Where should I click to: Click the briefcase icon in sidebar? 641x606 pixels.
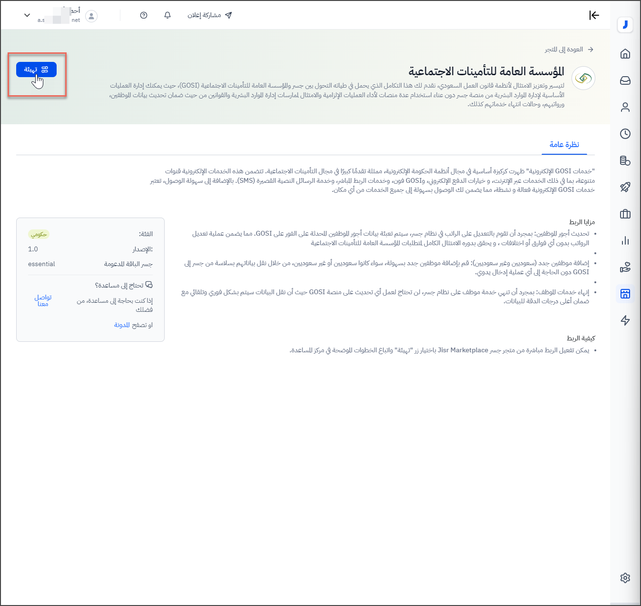coord(625,214)
